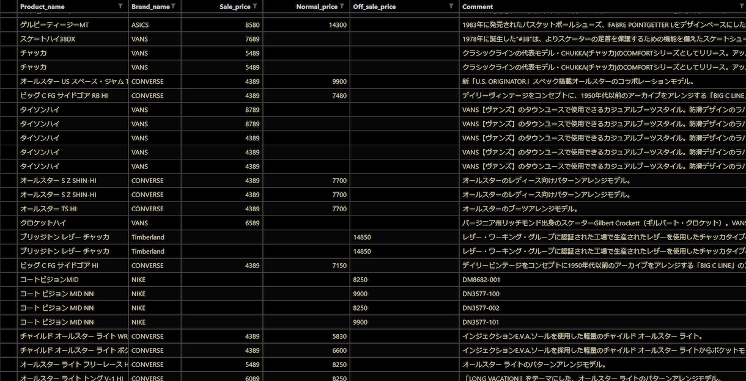Click the comment cell DN3577-100
The width and height of the screenshot is (746, 381).
602,294
